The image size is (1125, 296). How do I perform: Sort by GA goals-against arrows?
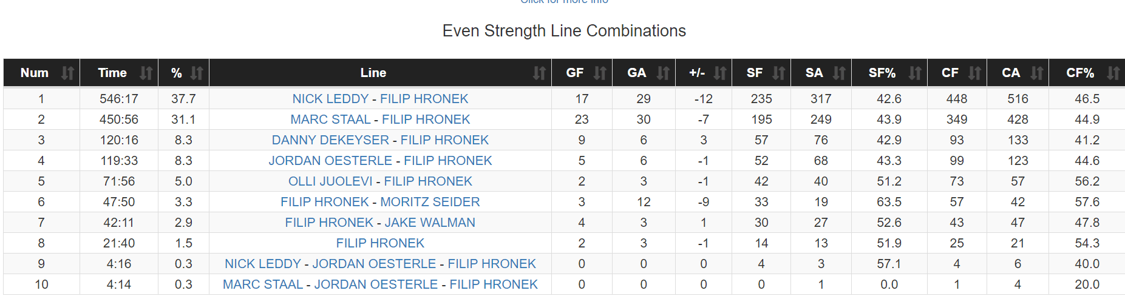click(x=663, y=73)
